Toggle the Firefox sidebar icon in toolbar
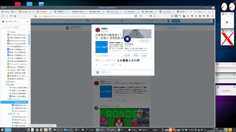Screen dimensions: 236x132 click(176, 16)
